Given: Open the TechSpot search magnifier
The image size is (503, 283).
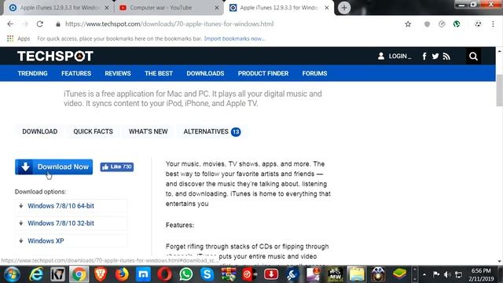Looking at the screenshot, I should pyautogui.click(x=473, y=57).
